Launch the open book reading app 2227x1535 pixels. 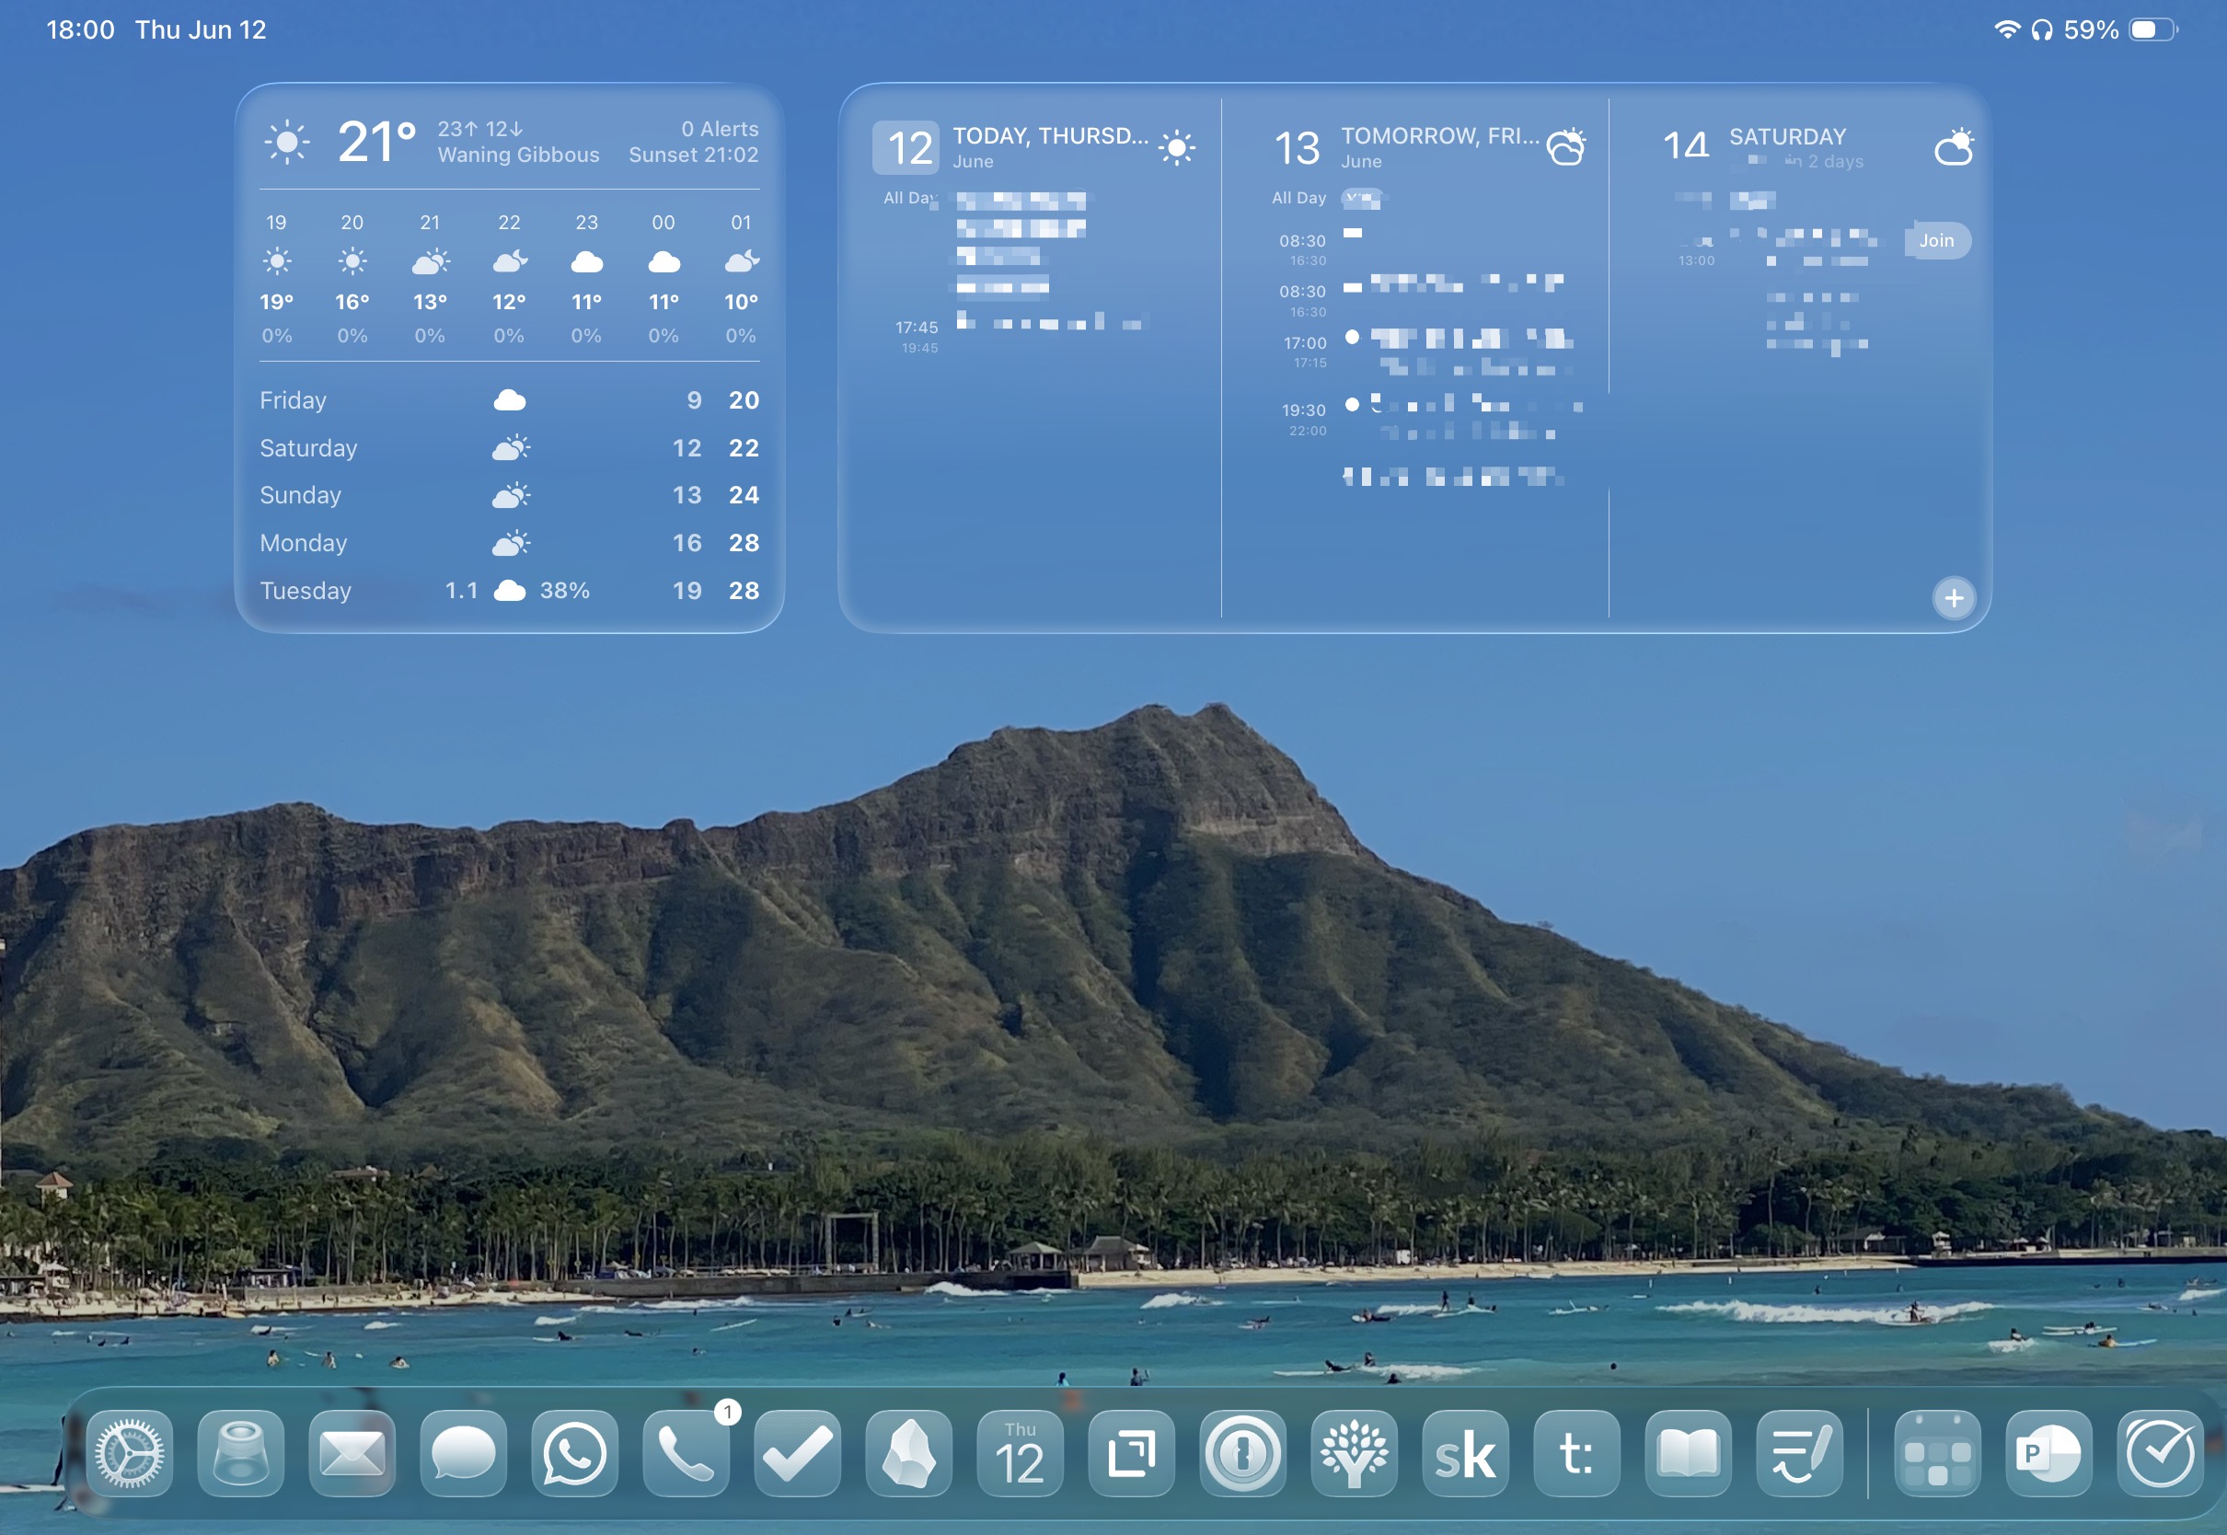pos(1688,1452)
